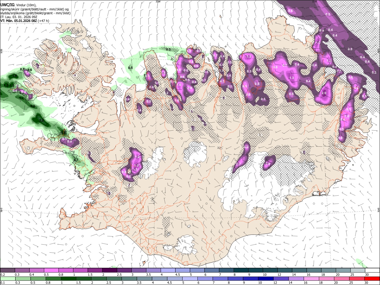Click the 'rigning/skúrir' legend description line
380x285 pixels.
(35, 9)
